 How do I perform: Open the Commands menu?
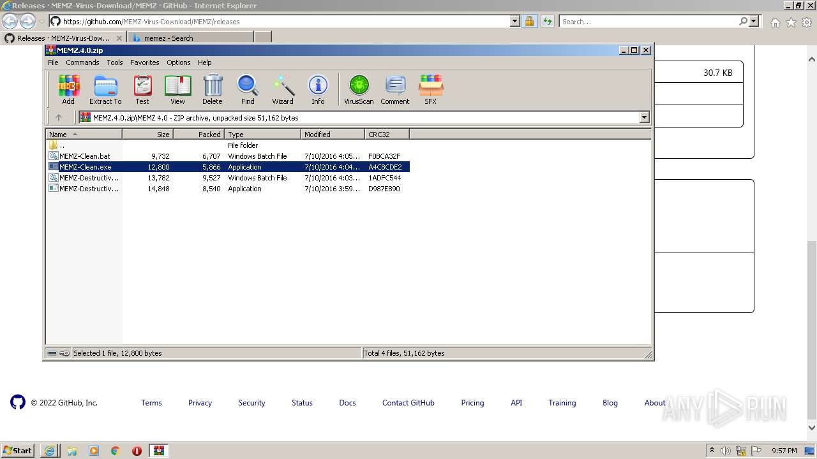pyautogui.click(x=82, y=62)
